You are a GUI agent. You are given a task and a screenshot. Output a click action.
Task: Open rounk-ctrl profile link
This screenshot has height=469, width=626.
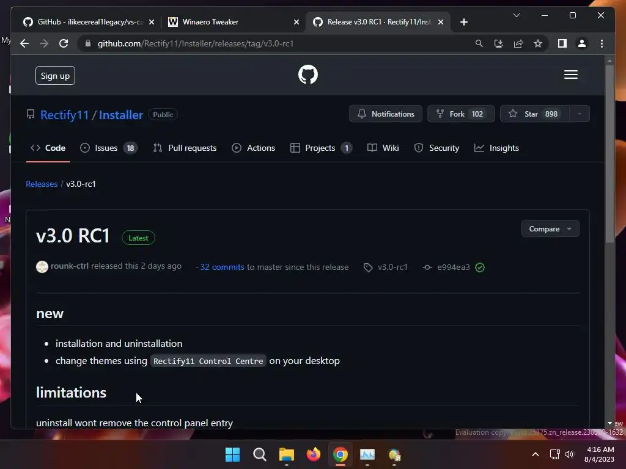pyautogui.click(x=70, y=266)
